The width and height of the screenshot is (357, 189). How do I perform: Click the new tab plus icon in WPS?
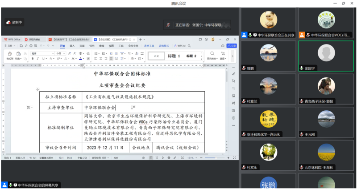pos(141,40)
